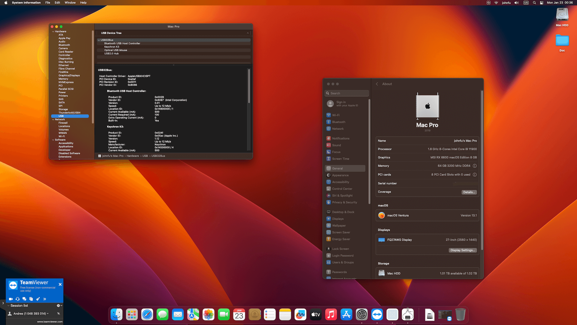Launch Music from the Dock
This screenshot has width=577, height=325.
pos(331,314)
